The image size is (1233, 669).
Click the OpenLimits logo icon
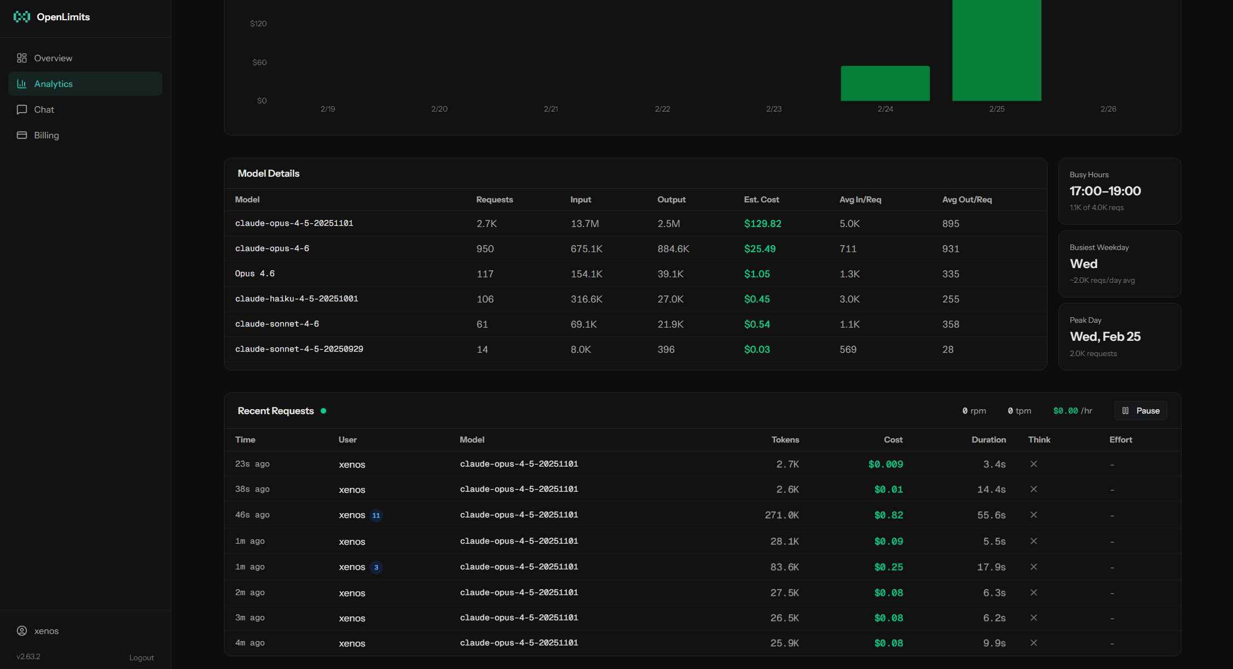22,16
